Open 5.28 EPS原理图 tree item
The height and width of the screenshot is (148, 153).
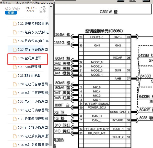[29, 75]
